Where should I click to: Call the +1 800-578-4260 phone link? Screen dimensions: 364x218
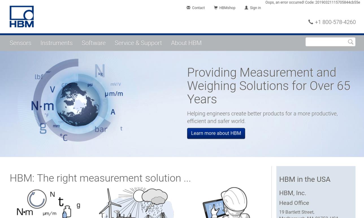click(x=335, y=22)
